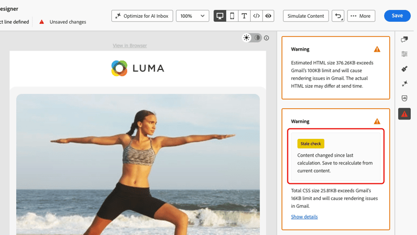417x235 pixels.
Task: Click info icon next to dark mode toggle
Action: tap(266, 38)
